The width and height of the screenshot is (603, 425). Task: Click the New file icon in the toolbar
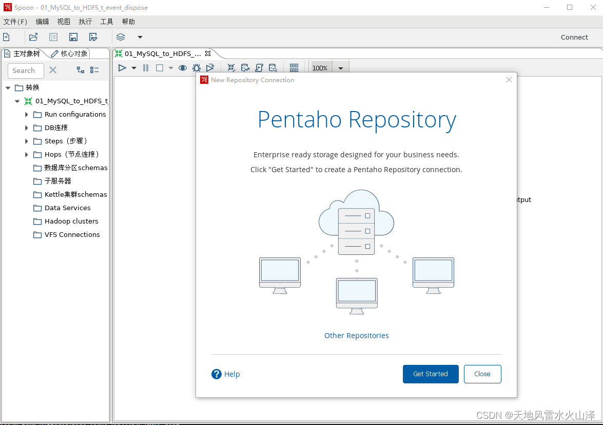click(7, 37)
